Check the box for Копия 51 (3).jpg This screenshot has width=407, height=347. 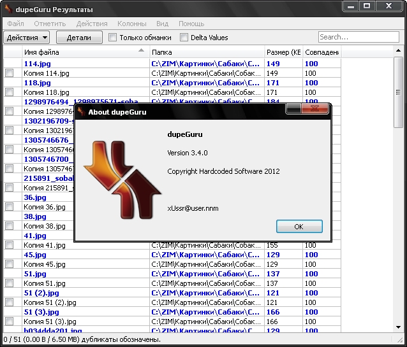(10, 322)
